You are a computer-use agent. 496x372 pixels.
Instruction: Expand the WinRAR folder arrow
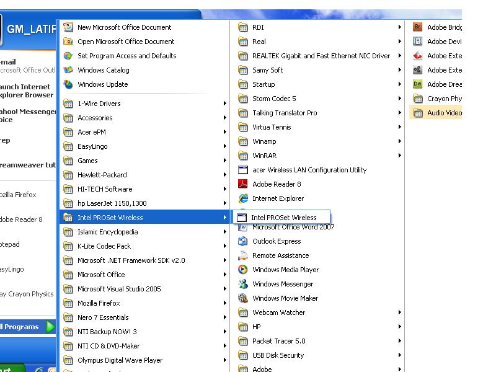399,156
